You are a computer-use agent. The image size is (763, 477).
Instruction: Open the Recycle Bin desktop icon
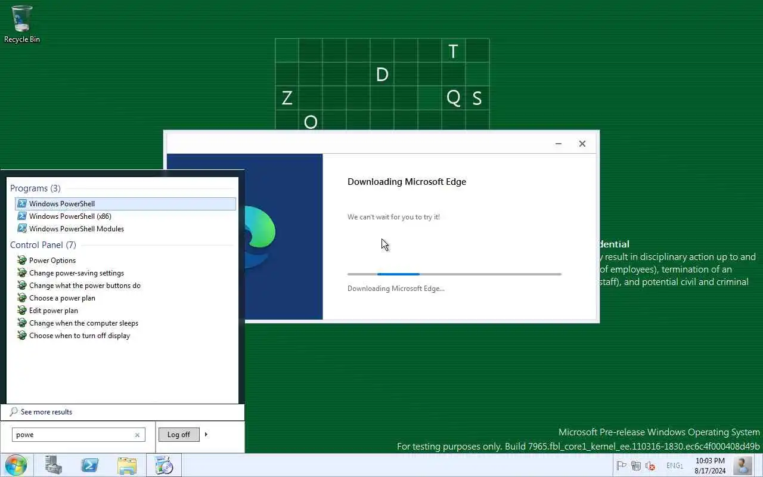coord(22,24)
